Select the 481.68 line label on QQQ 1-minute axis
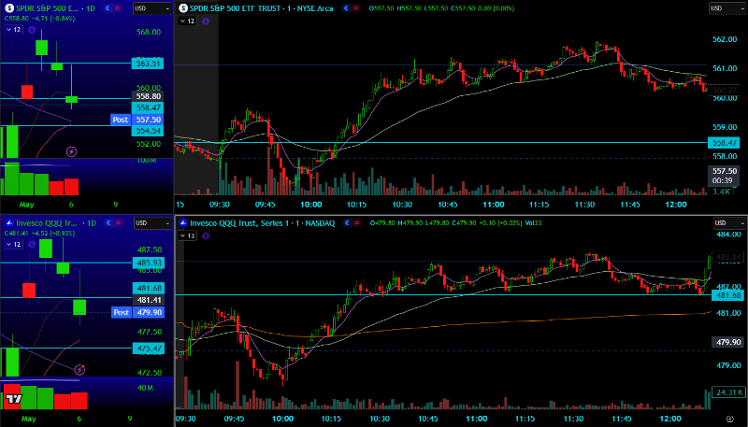Viewport: 748px width, 427px height. click(727, 296)
